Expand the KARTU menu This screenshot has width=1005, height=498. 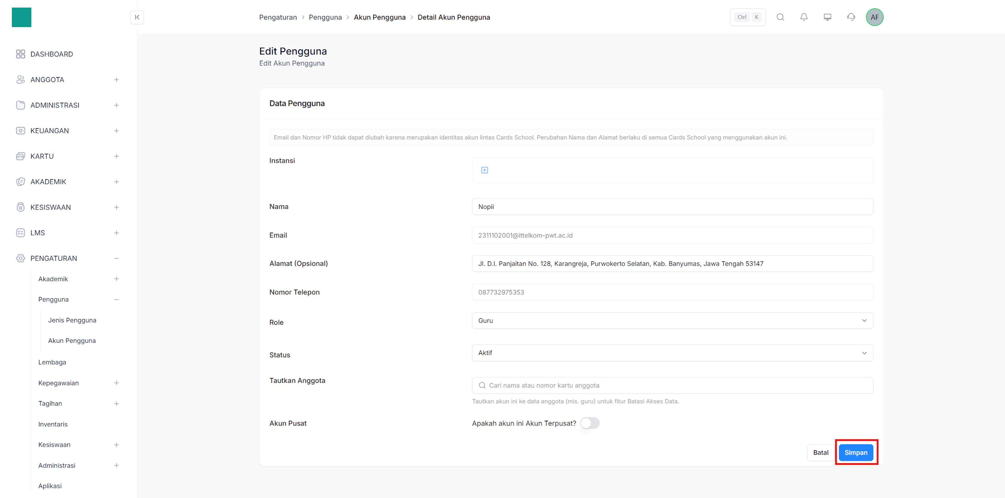point(116,156)
